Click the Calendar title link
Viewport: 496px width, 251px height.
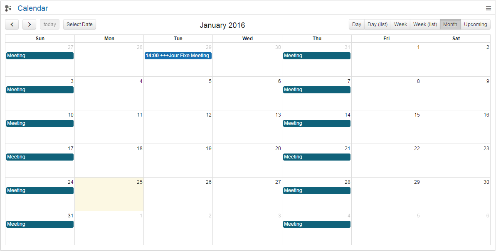[32, 8]
